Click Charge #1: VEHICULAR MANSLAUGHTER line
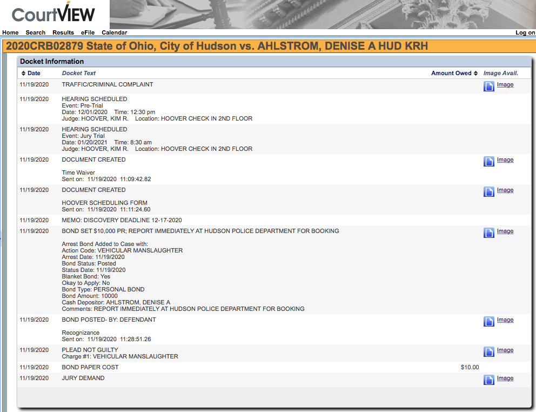 click(x=120, y=356)
